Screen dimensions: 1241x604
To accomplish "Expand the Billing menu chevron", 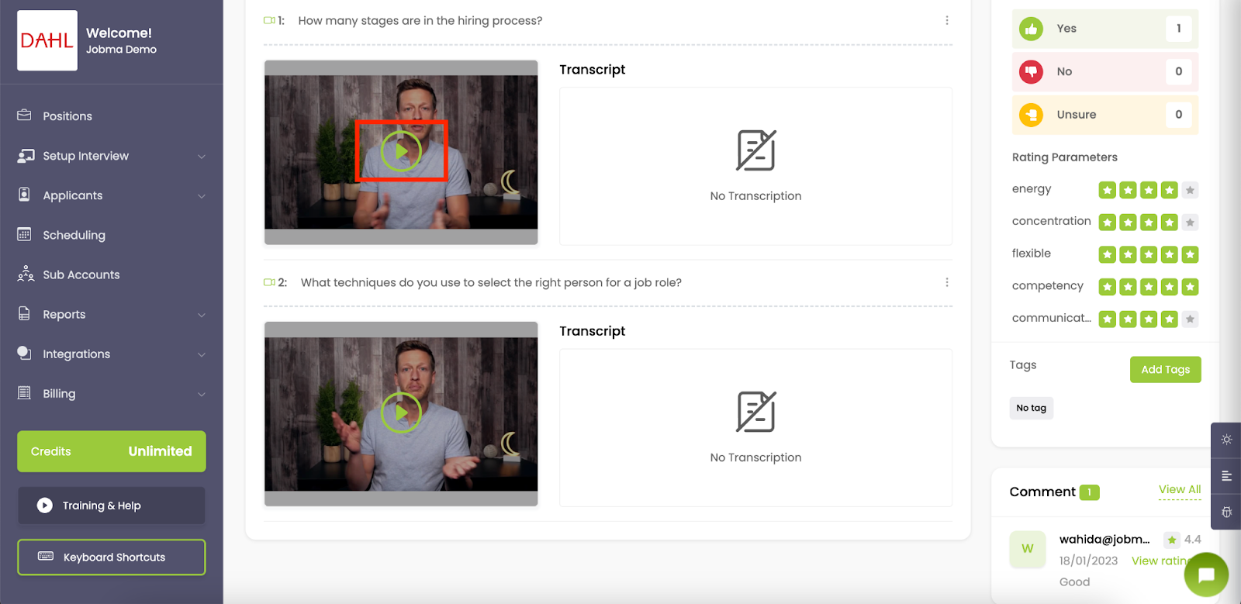I will tap(202, 394).
